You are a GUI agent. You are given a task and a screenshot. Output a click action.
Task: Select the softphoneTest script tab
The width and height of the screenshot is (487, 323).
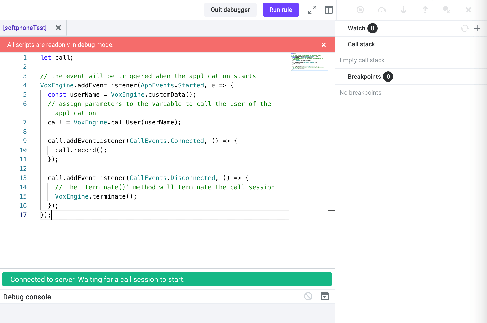25,28
